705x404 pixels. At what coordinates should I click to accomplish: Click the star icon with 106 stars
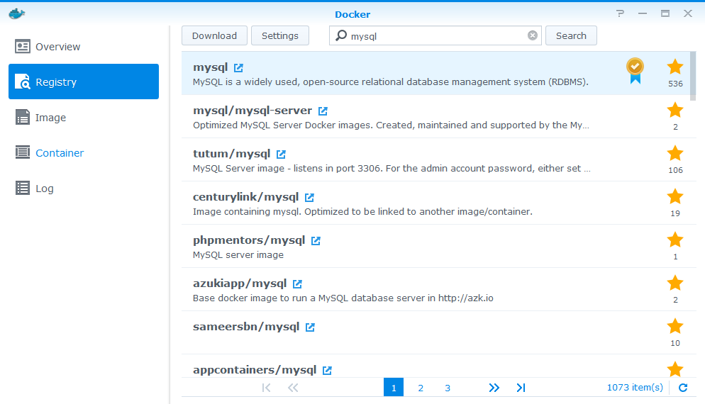[675, 153]
